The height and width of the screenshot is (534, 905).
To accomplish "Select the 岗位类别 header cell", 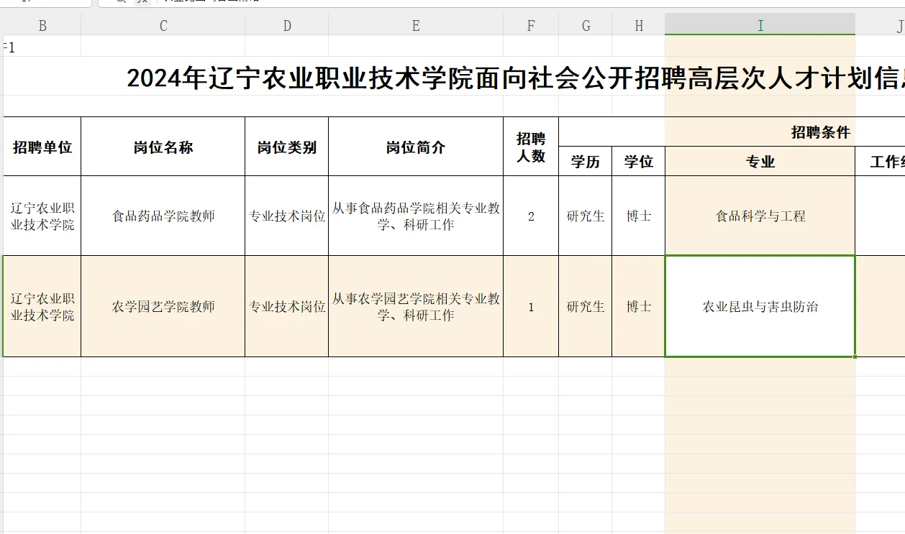I will 287,147.
